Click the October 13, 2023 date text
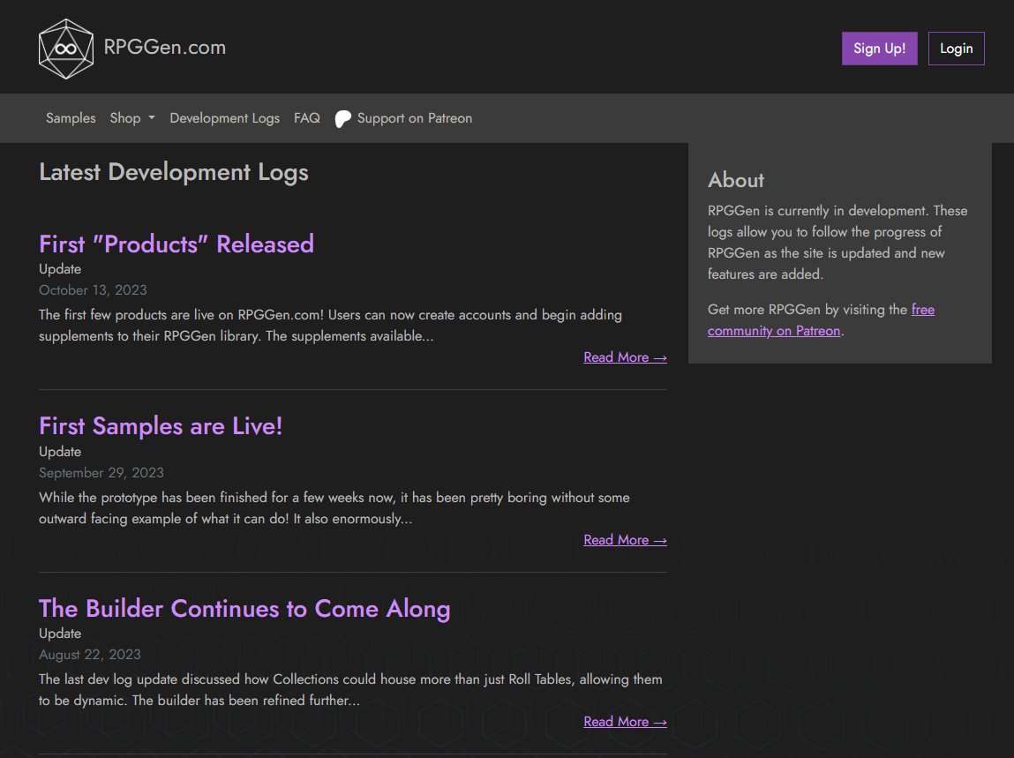The image size is (1014, 758). 94,289
